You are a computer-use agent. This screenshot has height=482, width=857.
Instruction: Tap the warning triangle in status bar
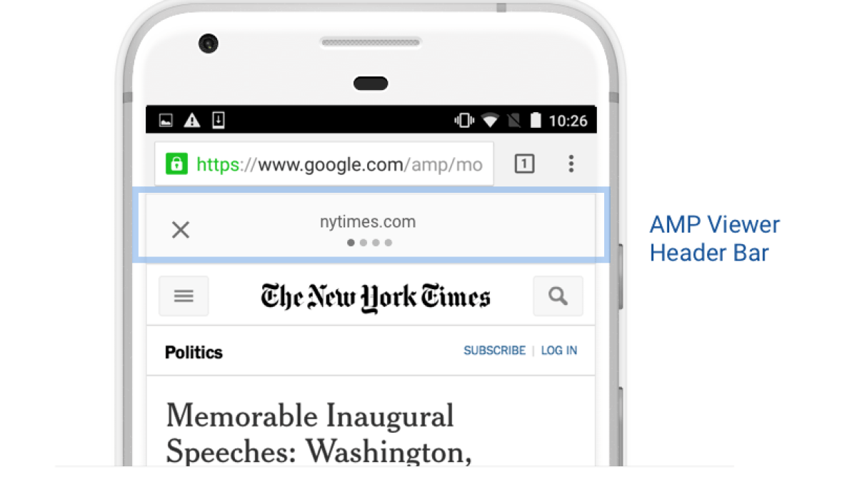coord(192,120)
